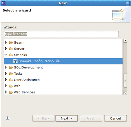The image size is (131, 127).
Task: Click the scrollbar down arrow in wizard list
Action: coord(125,93)
